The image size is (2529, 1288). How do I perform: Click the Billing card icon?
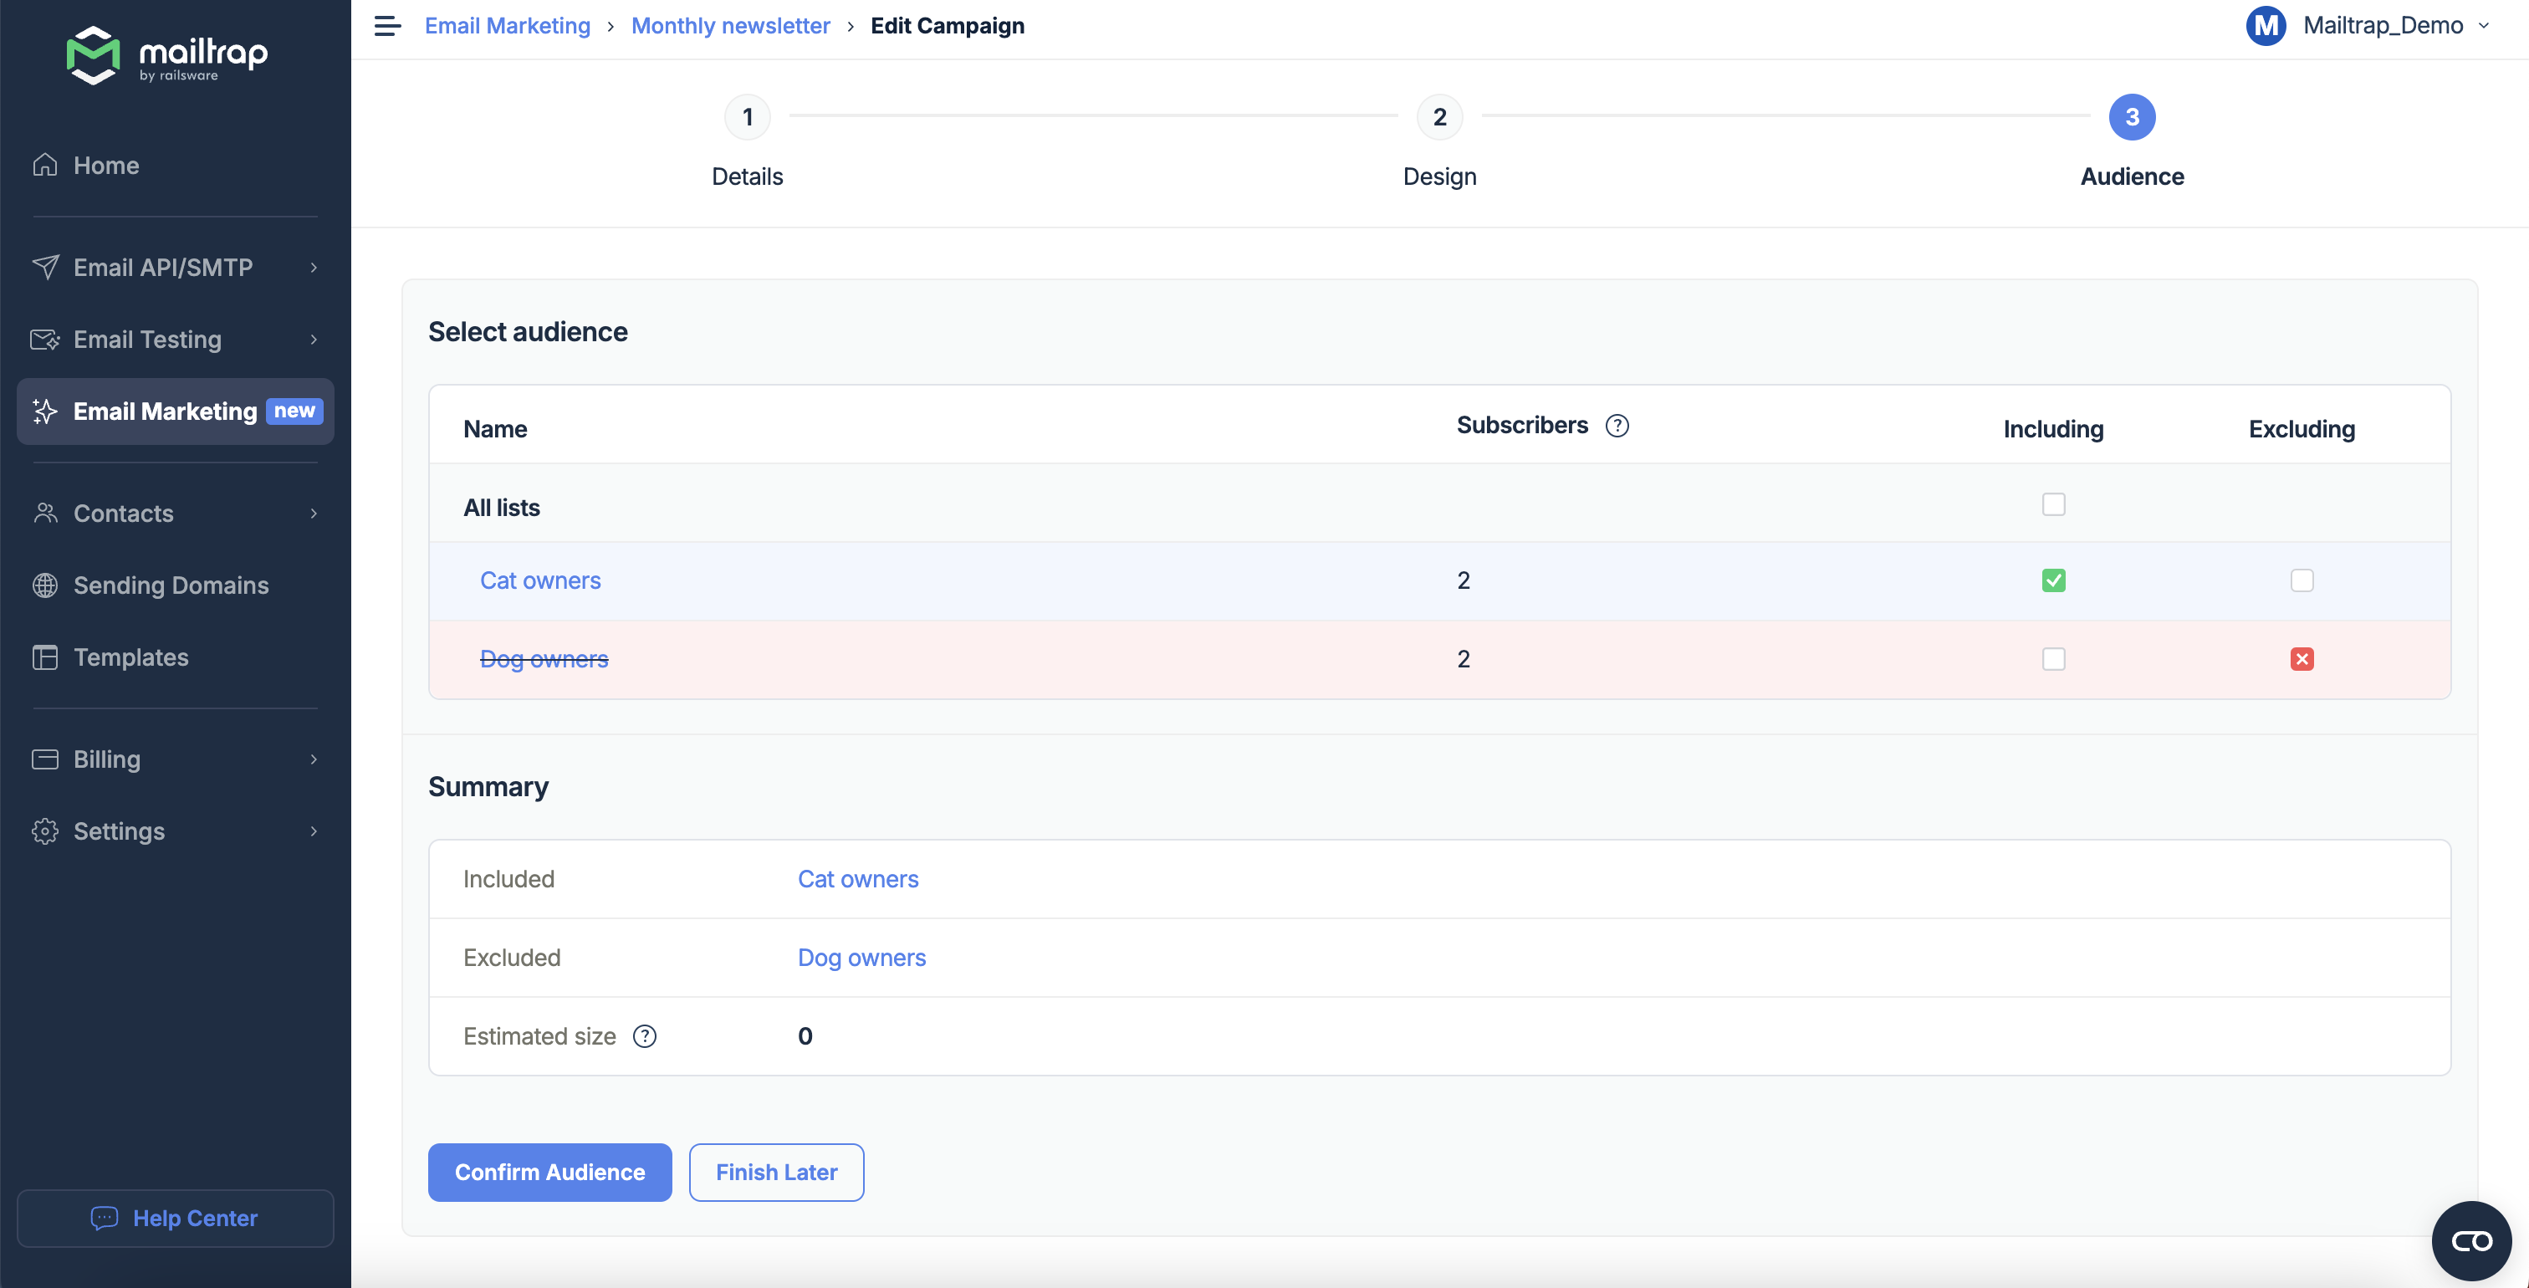click(45, 758)
